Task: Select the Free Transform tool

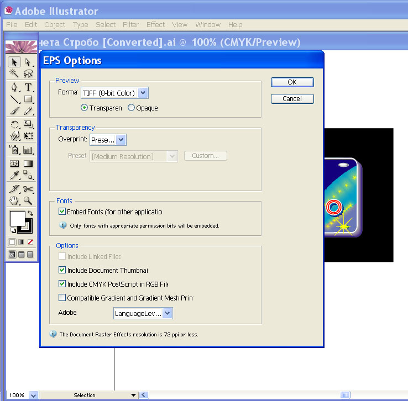Action: click(x=28, y=136)
